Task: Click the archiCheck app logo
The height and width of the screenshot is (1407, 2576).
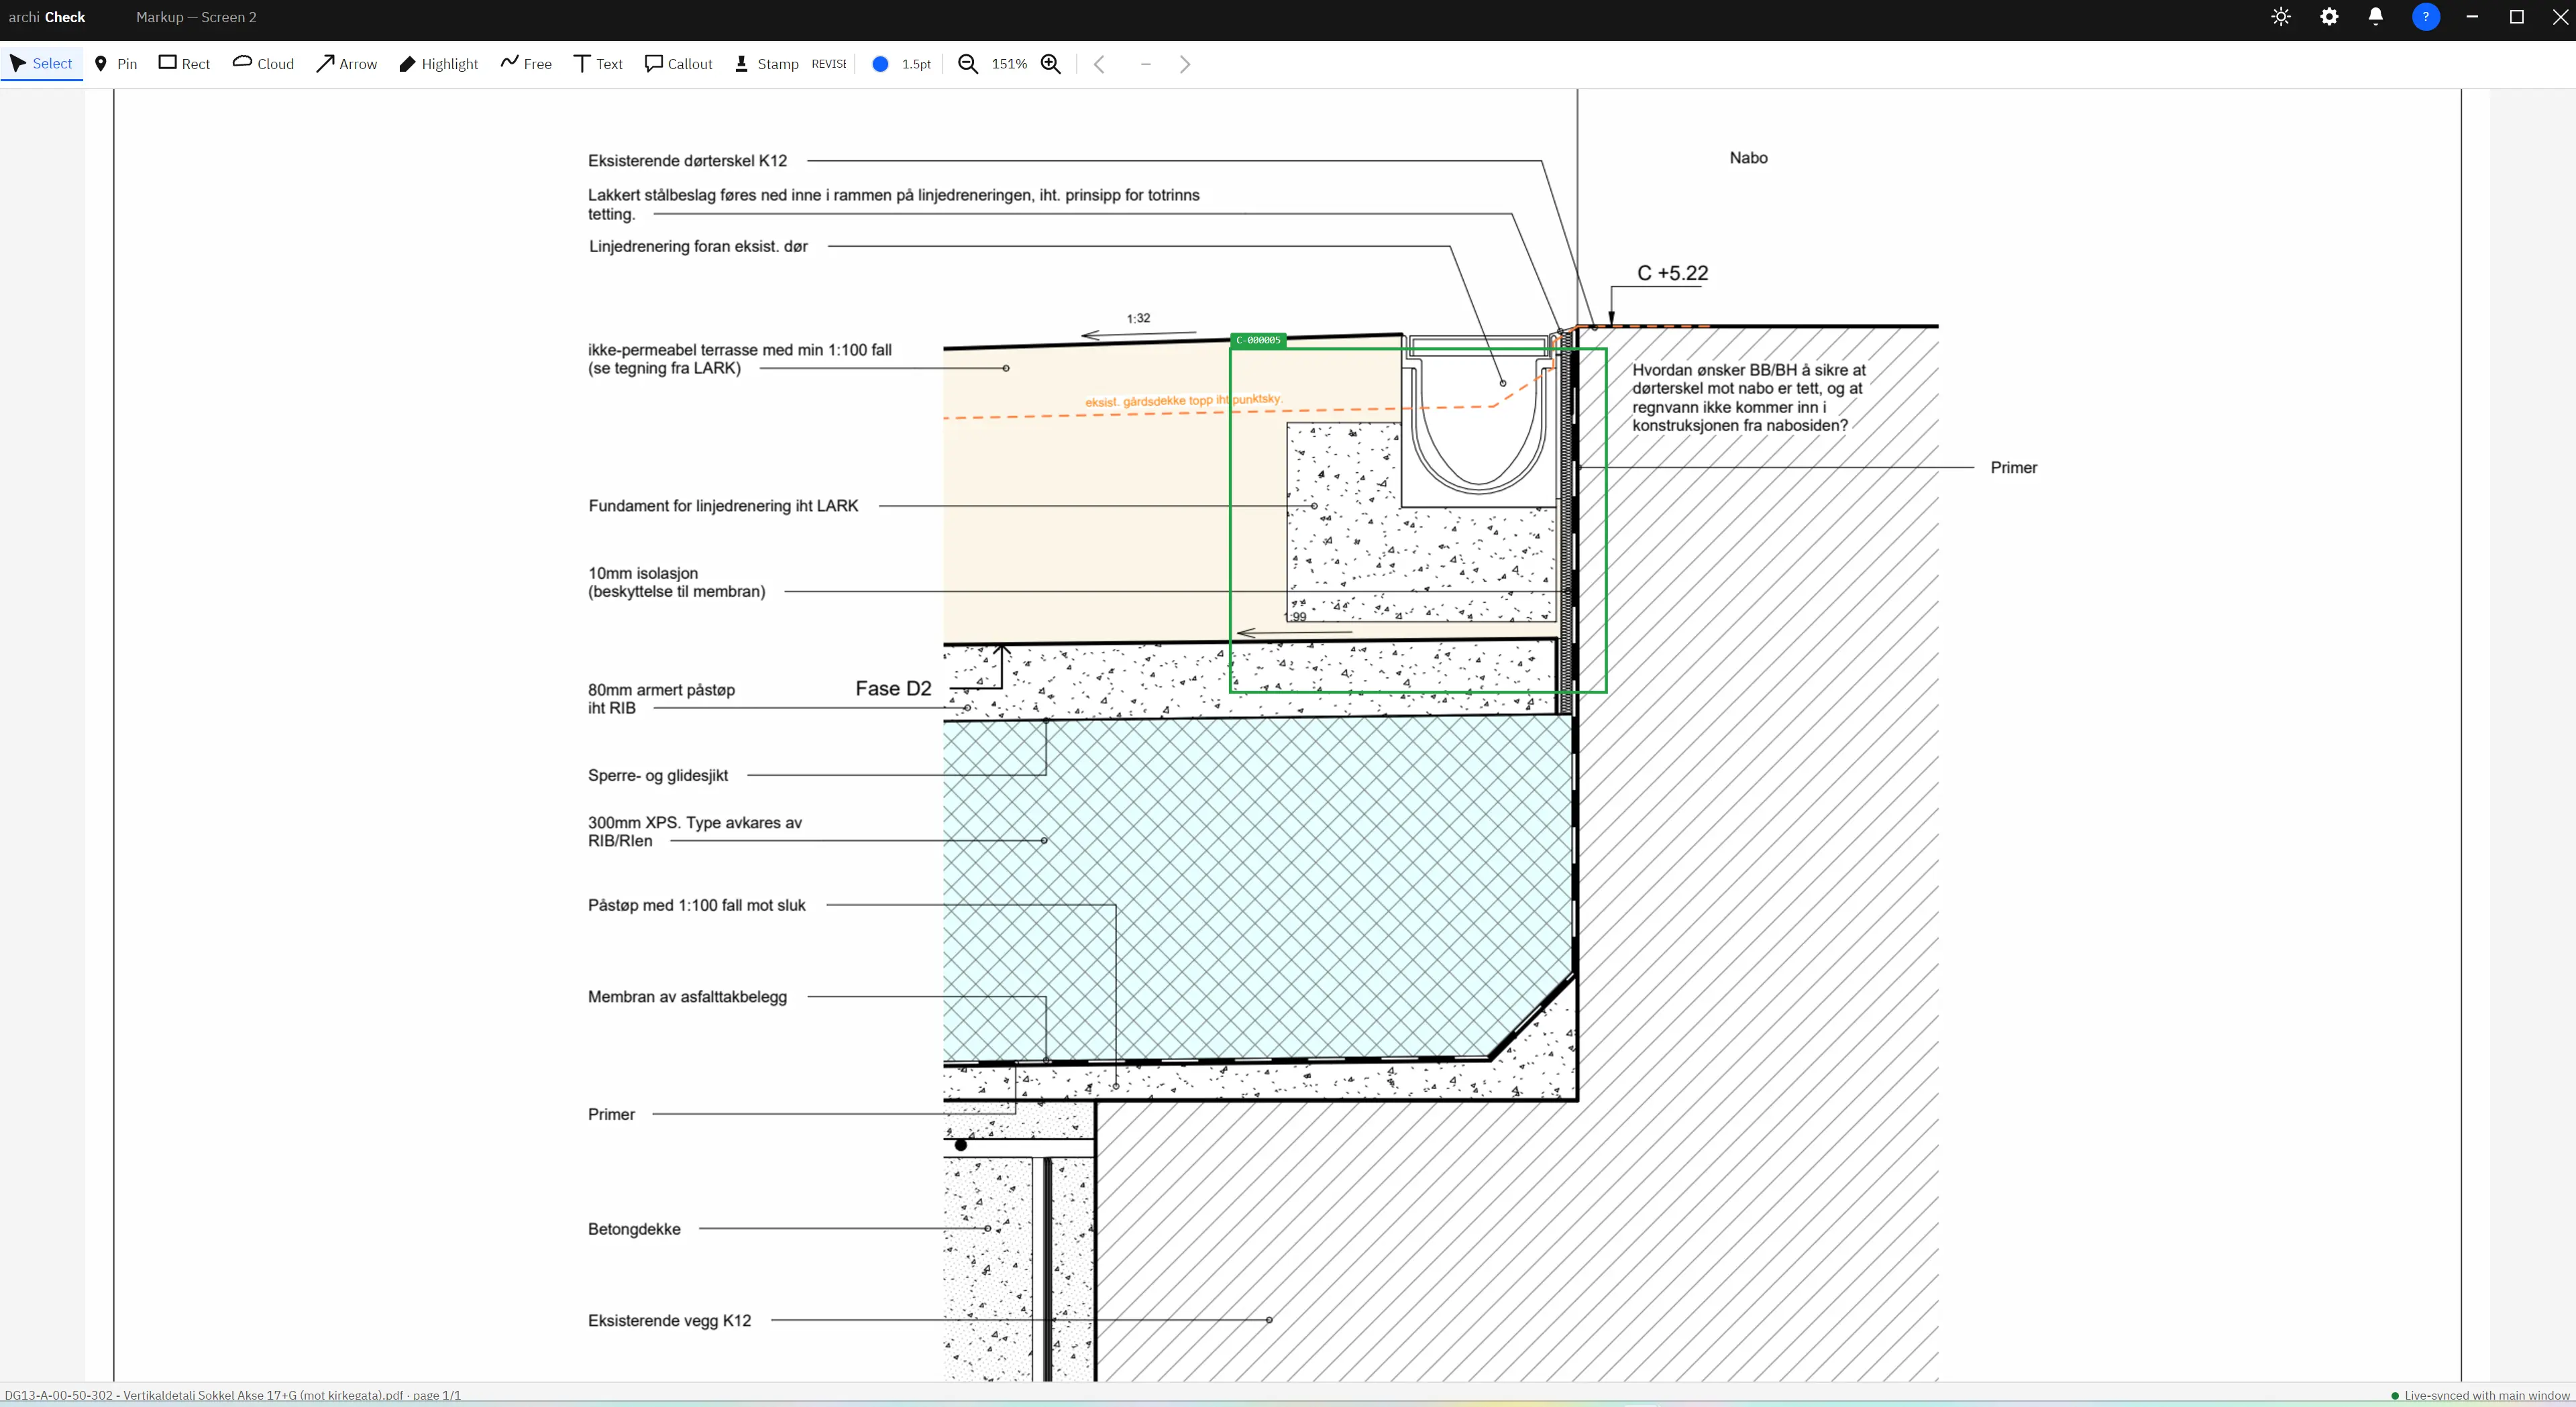Action: pyautogui.click(x=47, y=17)
